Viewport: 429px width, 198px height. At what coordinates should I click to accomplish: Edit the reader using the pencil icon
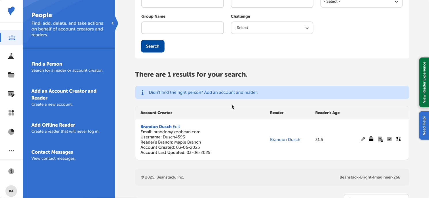coord(363,139)
